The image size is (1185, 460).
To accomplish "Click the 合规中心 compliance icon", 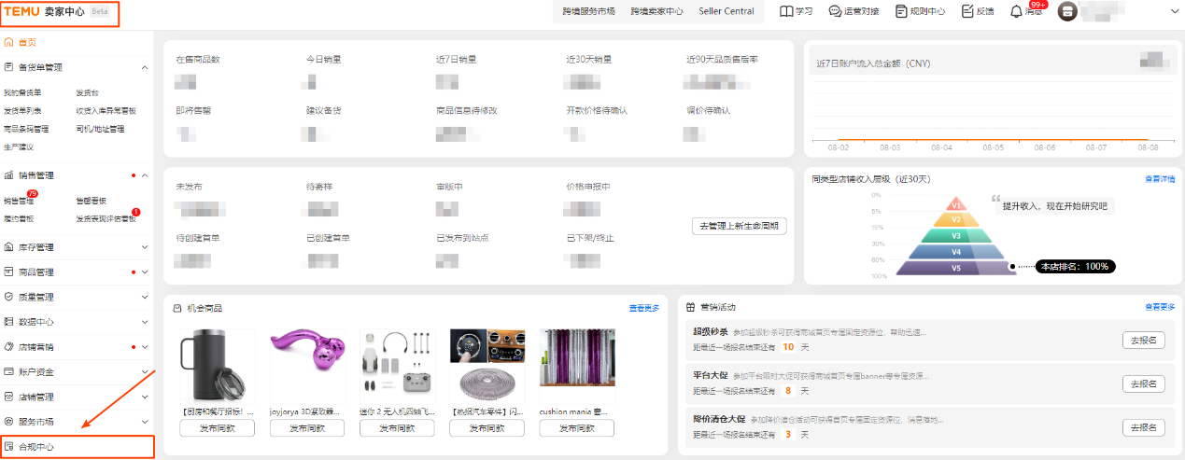I will point(8,447).
